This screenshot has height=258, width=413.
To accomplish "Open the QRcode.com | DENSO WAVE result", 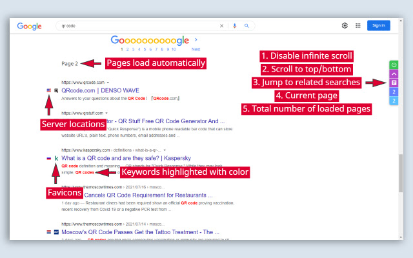I will click(x=100, y=90).
